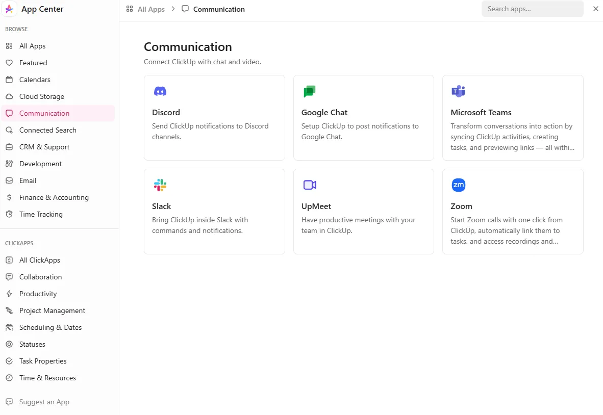Viewport: 603px width, 415px height.
Task: Click the Calendars icon in sidebar
Action: click(x=9, y=80)
